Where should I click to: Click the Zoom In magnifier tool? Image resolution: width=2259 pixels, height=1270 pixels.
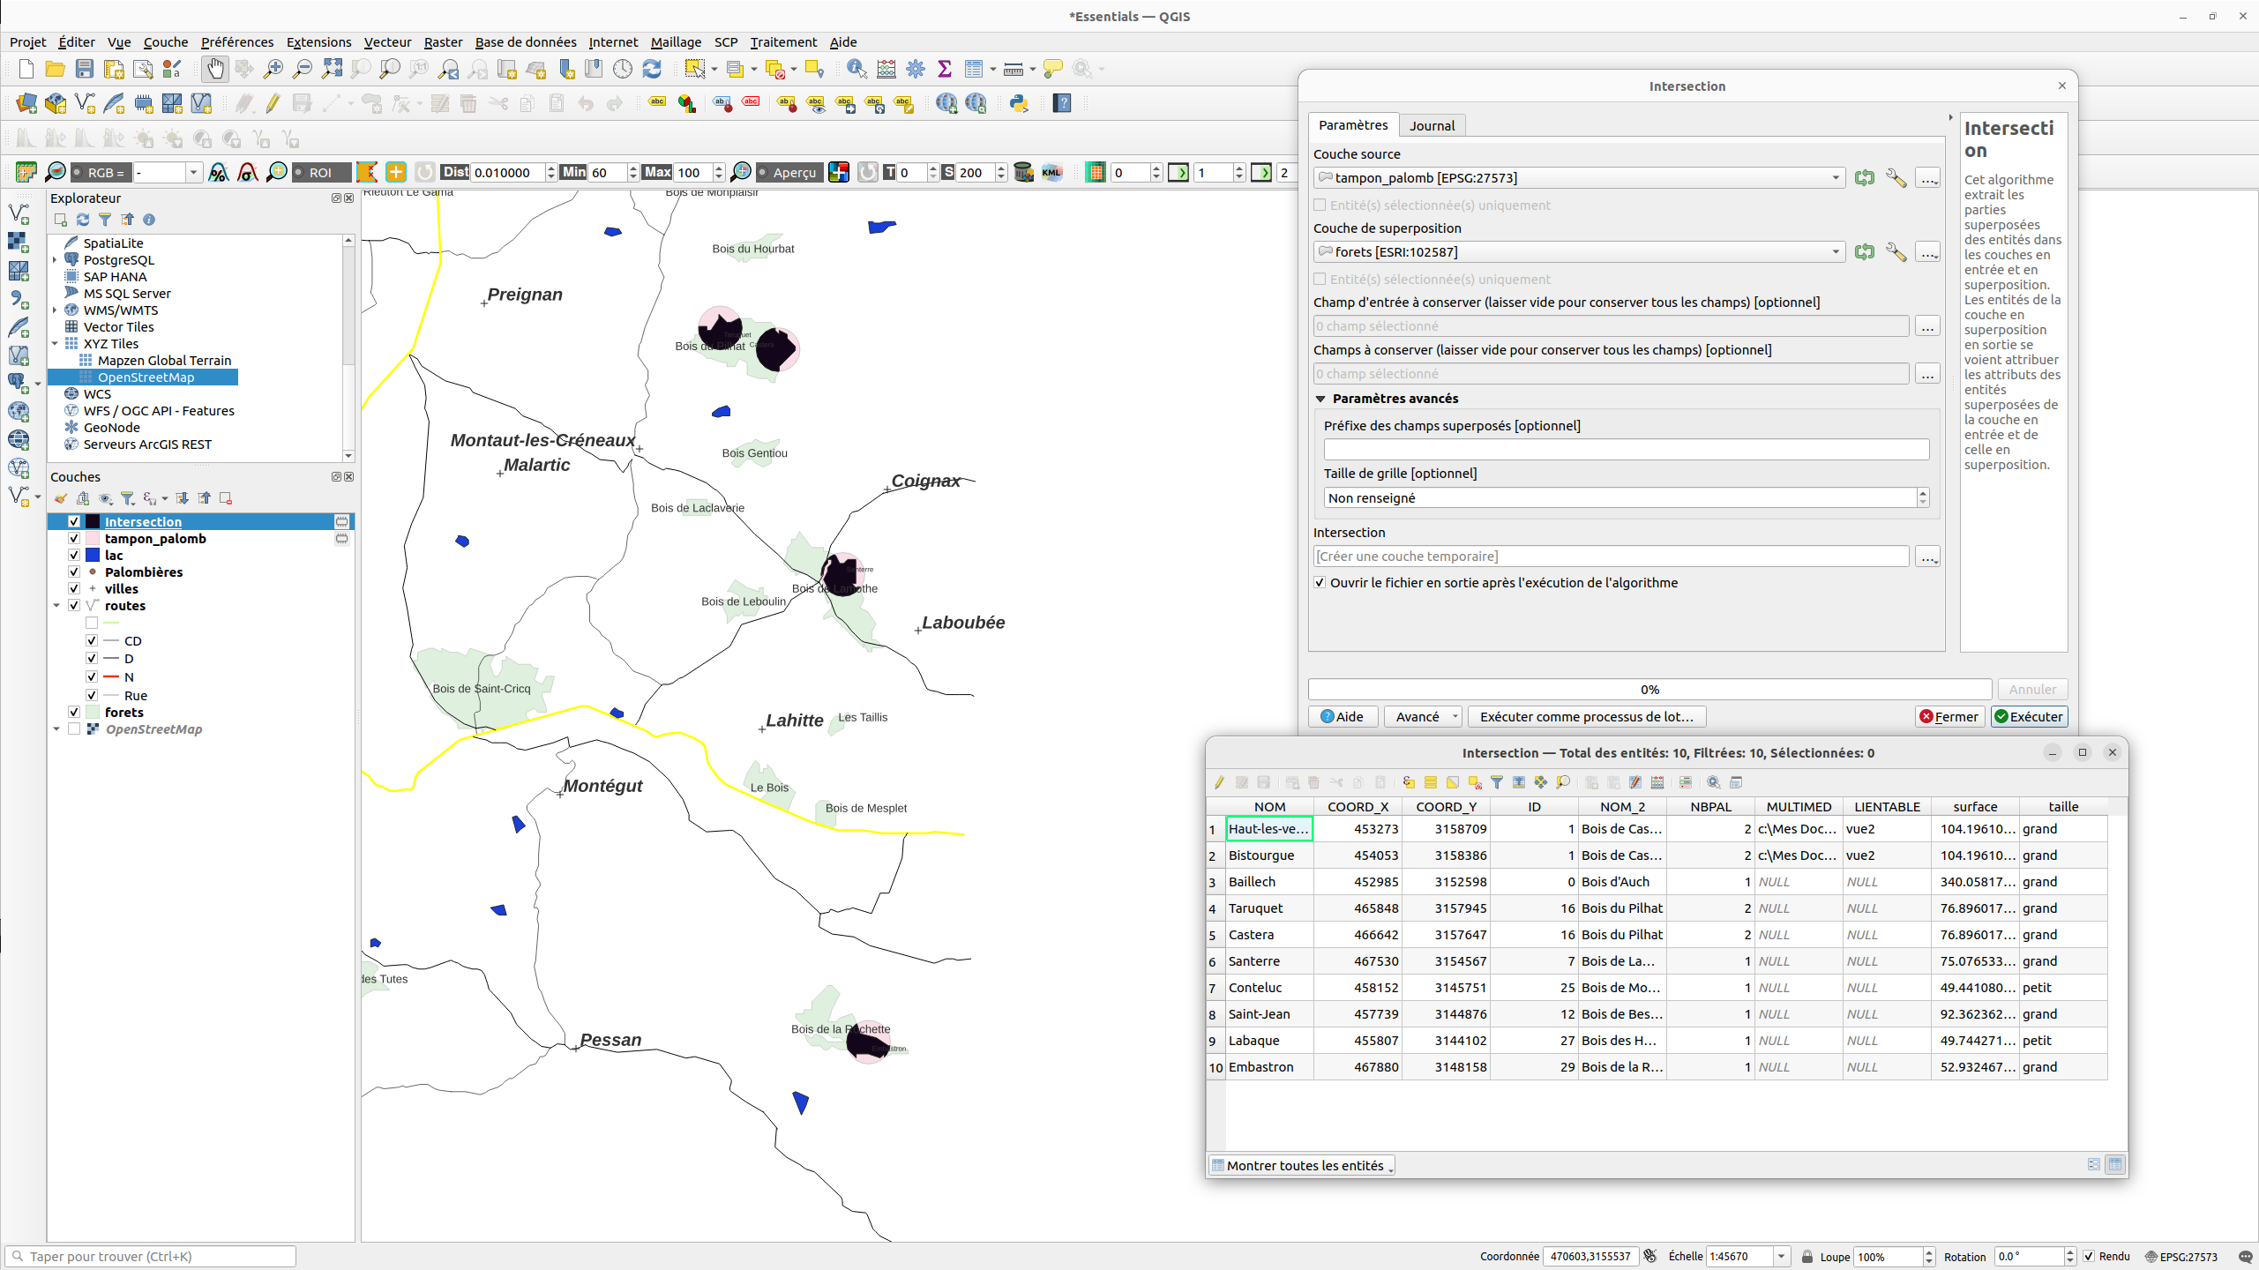273,69
